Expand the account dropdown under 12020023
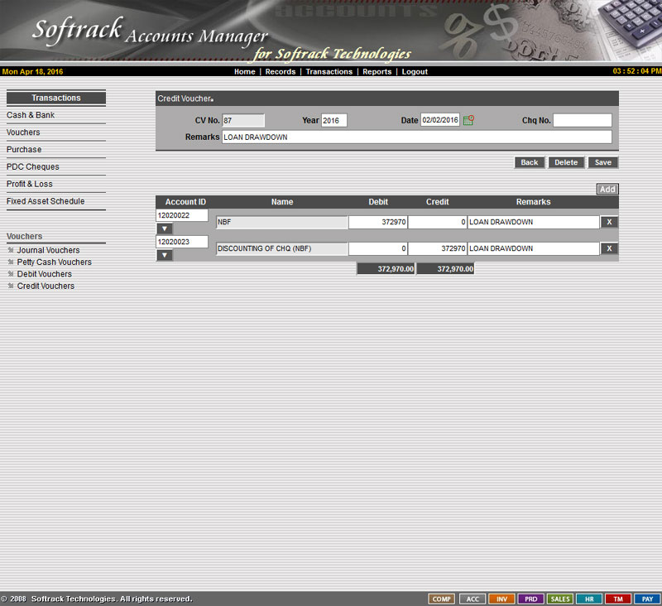Viewport: 662px width, 606px height. [x=165, y=255]
